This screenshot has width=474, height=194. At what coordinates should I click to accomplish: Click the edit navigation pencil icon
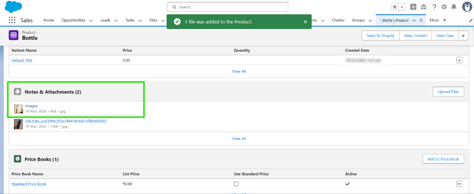471,20
